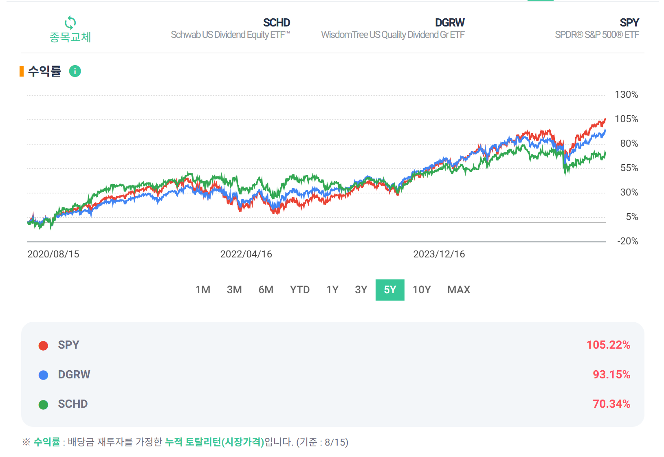Switch chart range to 6M

point(266,290)
